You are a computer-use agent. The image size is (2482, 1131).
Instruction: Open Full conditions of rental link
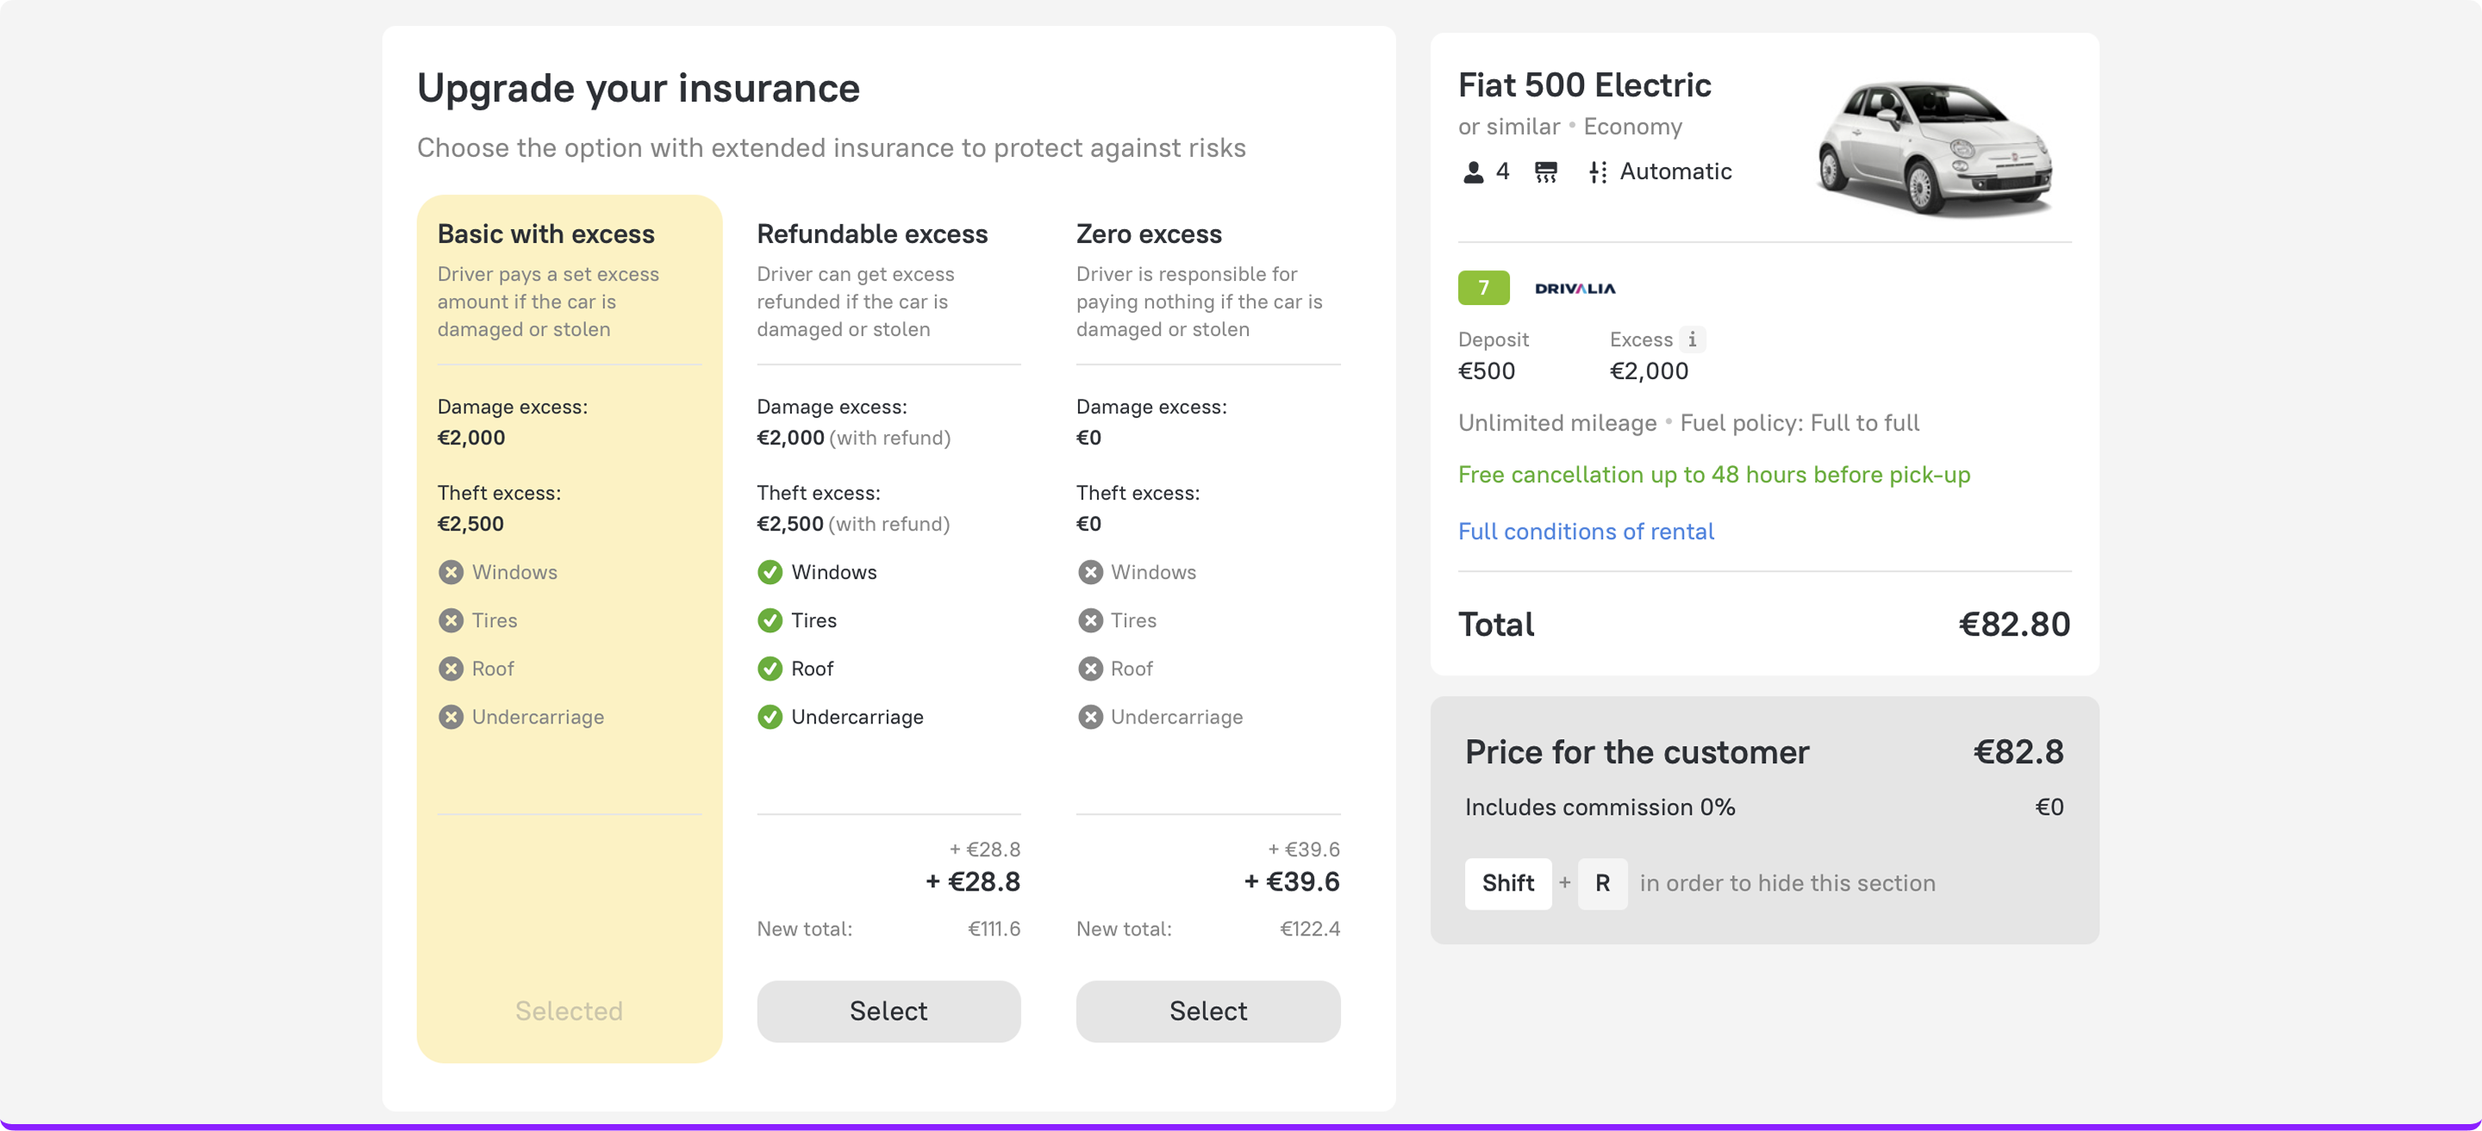(1585, 531)
